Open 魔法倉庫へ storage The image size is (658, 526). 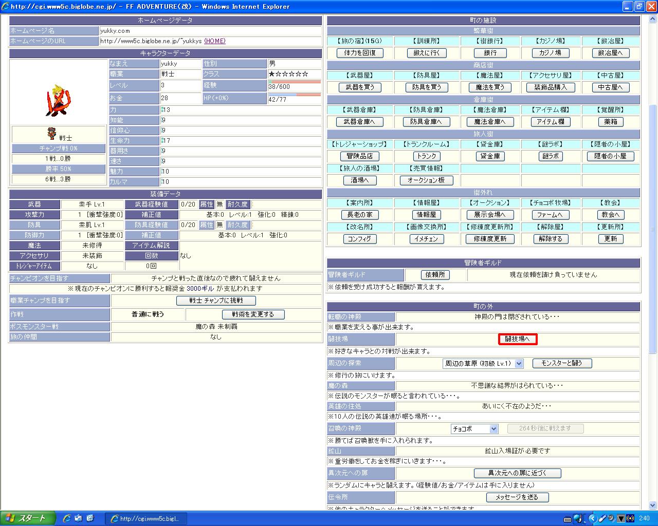click(x=490, y=122)
